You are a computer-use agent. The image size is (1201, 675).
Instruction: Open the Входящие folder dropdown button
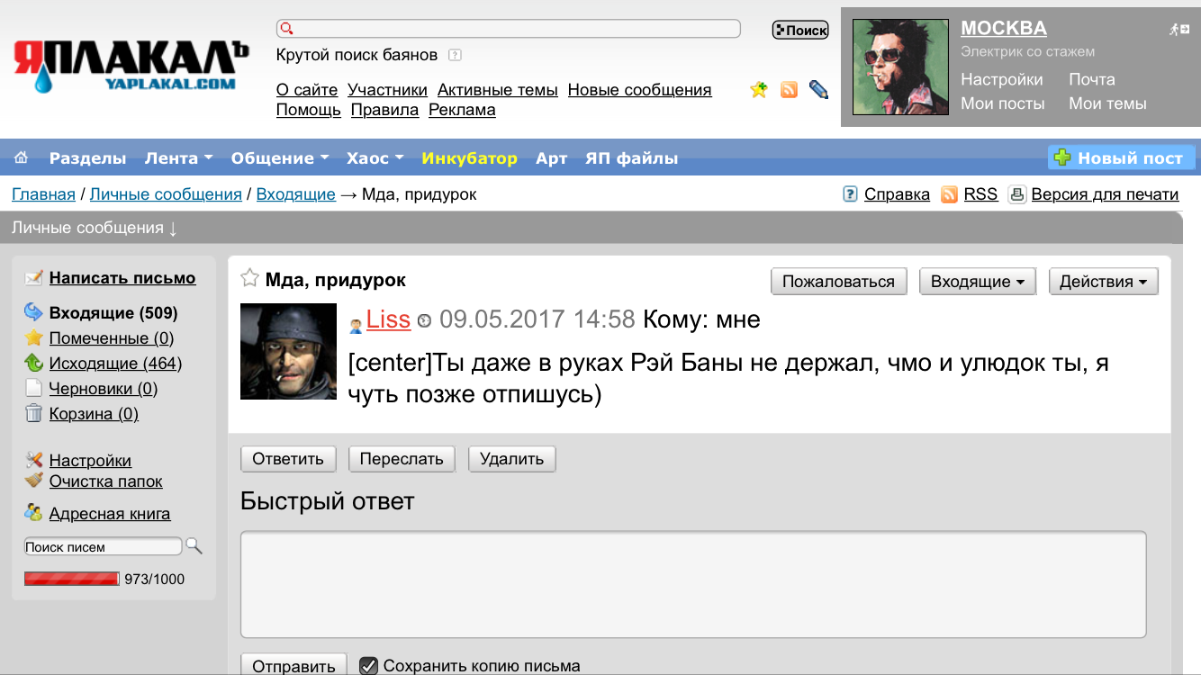click(978, 282)
